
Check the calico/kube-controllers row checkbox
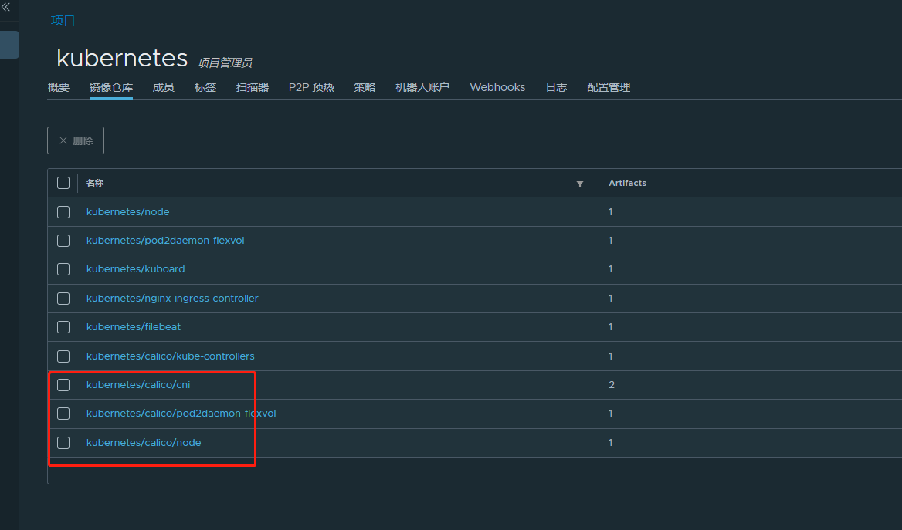(63, 356)
